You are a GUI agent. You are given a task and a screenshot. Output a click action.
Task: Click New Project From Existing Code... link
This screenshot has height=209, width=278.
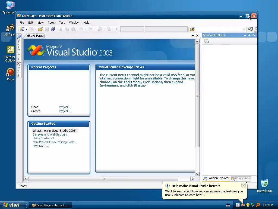point(55,142)
